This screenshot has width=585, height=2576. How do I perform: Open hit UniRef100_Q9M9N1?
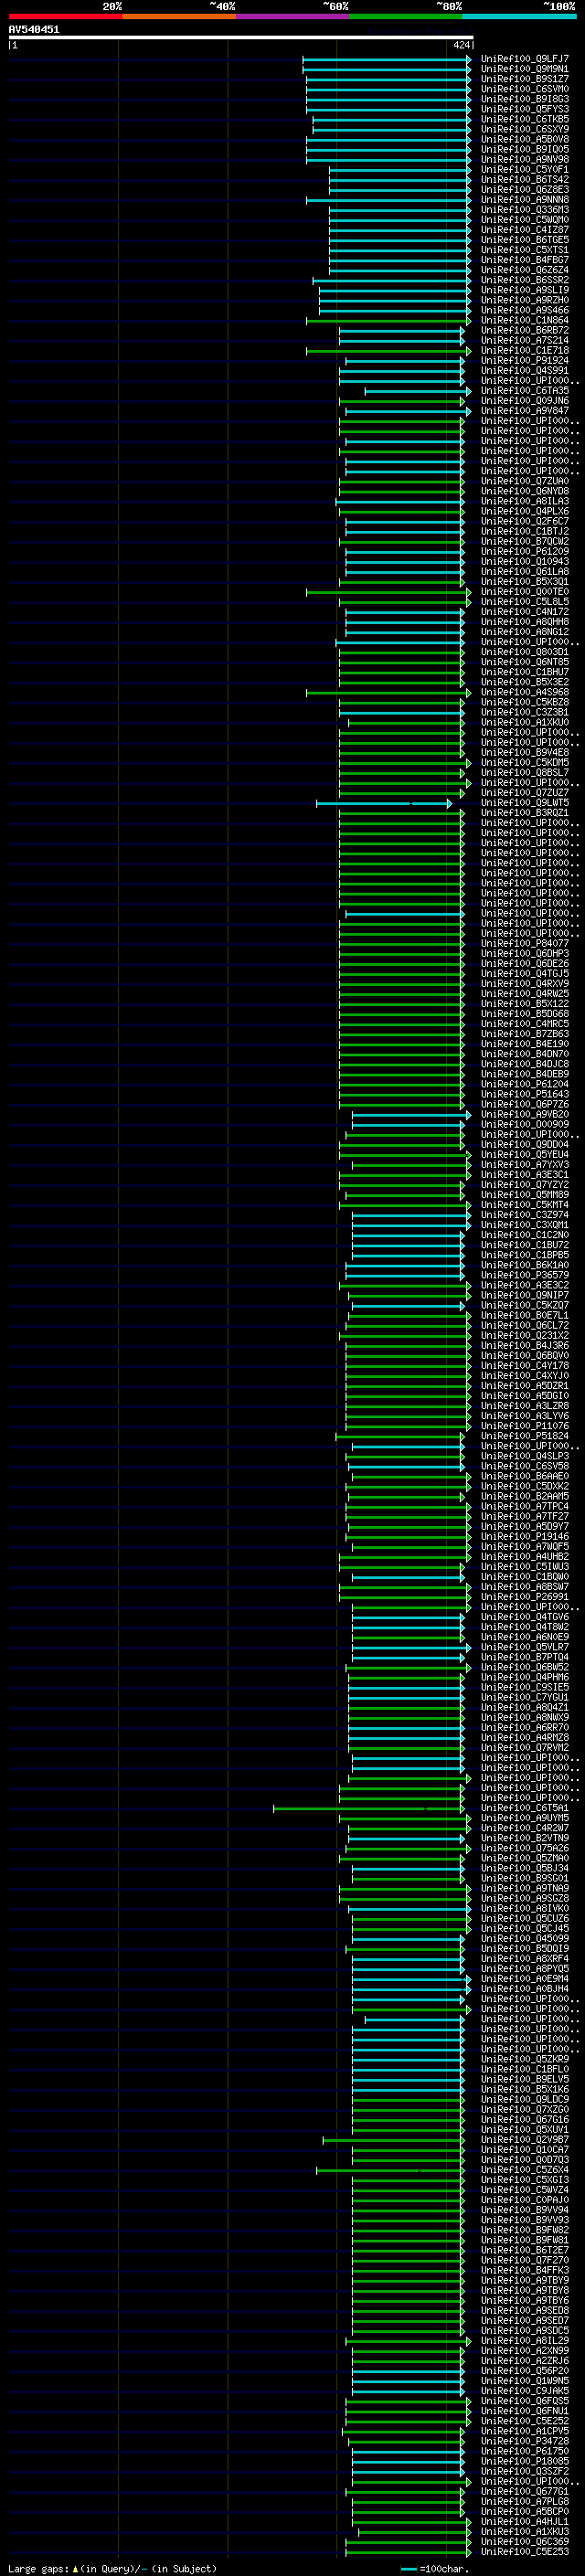(524, 69)
